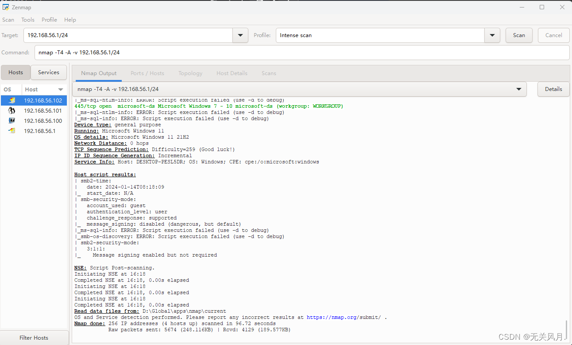Screen dimensions: 572x345
Task: Switch to the Nmap Output tab
Action: [x=99, y=73]
